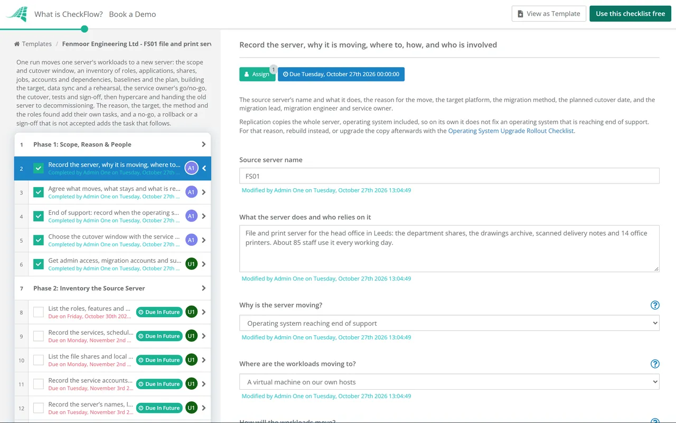This screenshot has height=423, width=676.
Task: Expand the 'Phase 2: Inventory the Source Server' chevron
Action: click(204, 288)
